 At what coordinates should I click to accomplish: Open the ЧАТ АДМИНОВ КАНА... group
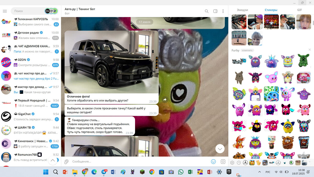pyautogui.click(x=30, y=49)
